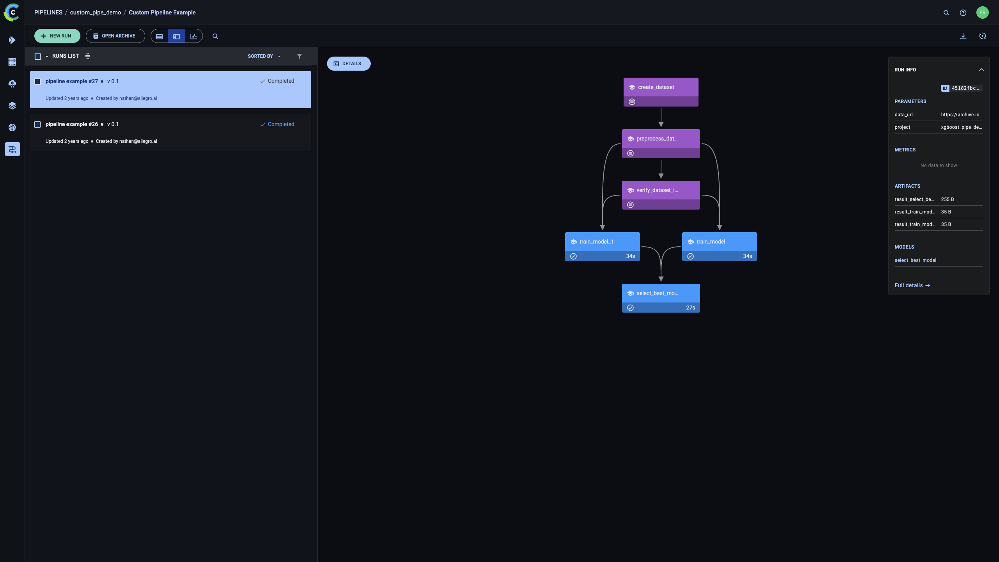999x562 pixels.
Task: Switch to compare graph view
Action: (x=194, y=36)
